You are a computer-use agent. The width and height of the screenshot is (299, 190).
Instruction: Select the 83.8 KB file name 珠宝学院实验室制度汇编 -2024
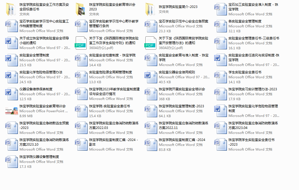click(x=182, y=140)
